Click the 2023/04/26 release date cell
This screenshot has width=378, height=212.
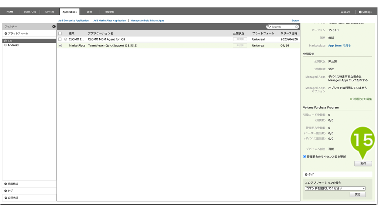[289, 39]
